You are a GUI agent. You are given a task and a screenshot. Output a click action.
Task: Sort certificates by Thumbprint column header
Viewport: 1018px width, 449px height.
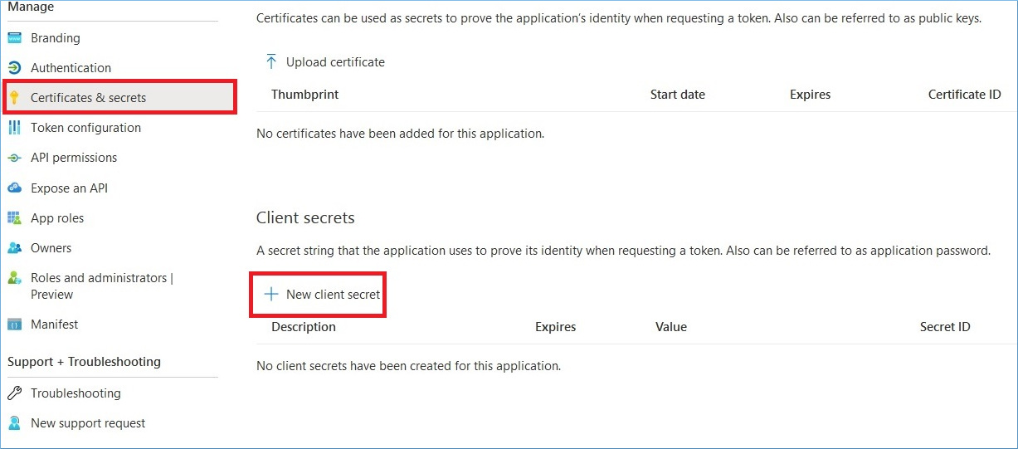click(x=304, y=95)
